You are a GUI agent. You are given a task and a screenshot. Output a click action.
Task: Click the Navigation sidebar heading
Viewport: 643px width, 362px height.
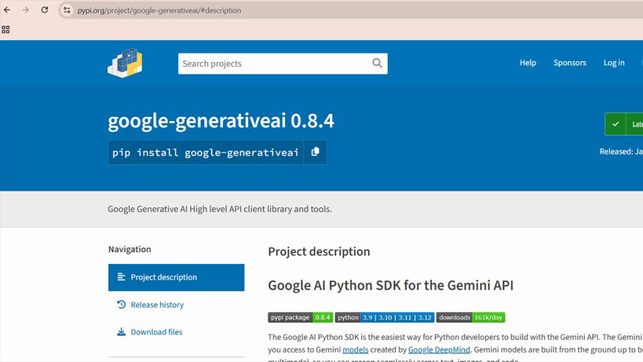[129, 249]
